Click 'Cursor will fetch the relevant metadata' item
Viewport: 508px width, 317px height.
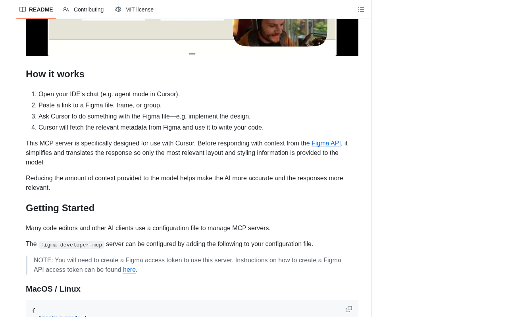(151, 128)
